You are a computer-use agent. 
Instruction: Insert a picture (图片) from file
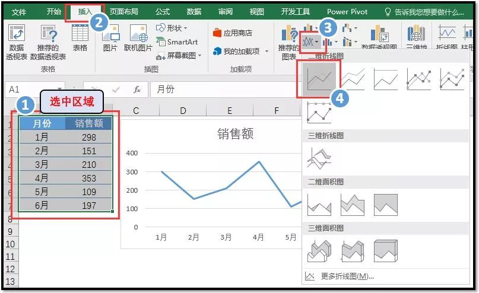click(x=110, y=38)
